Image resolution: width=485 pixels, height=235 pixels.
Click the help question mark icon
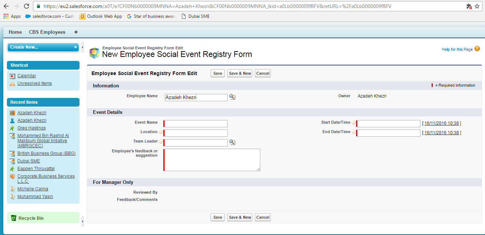click(477, 49)
